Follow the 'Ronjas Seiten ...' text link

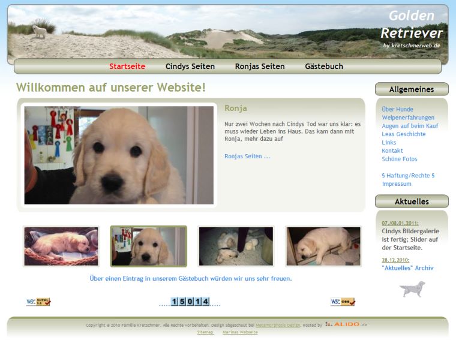click(247, 157)
